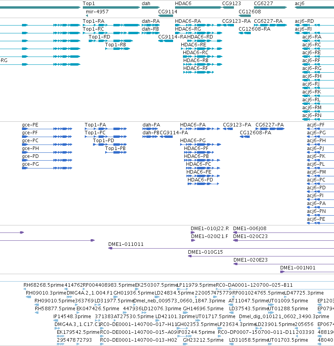Click the DME1-020E23 BAC label
This screenshot has width=334, height=346.
tap(251, 260)
